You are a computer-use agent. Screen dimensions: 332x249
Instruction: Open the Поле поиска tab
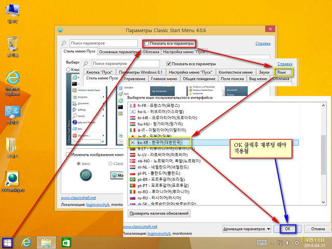(x=232, y=79)
